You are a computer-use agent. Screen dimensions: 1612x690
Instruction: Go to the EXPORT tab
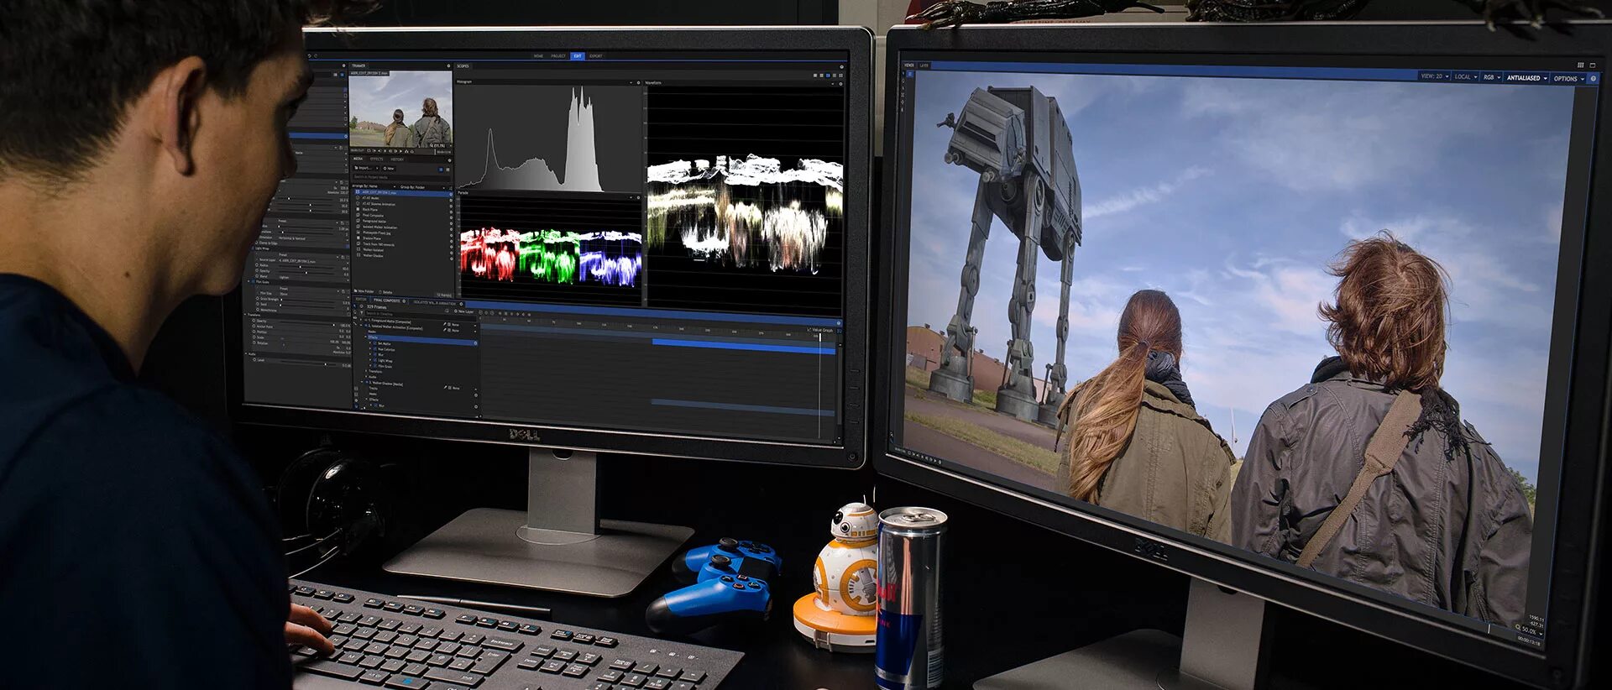pos(595,56)
